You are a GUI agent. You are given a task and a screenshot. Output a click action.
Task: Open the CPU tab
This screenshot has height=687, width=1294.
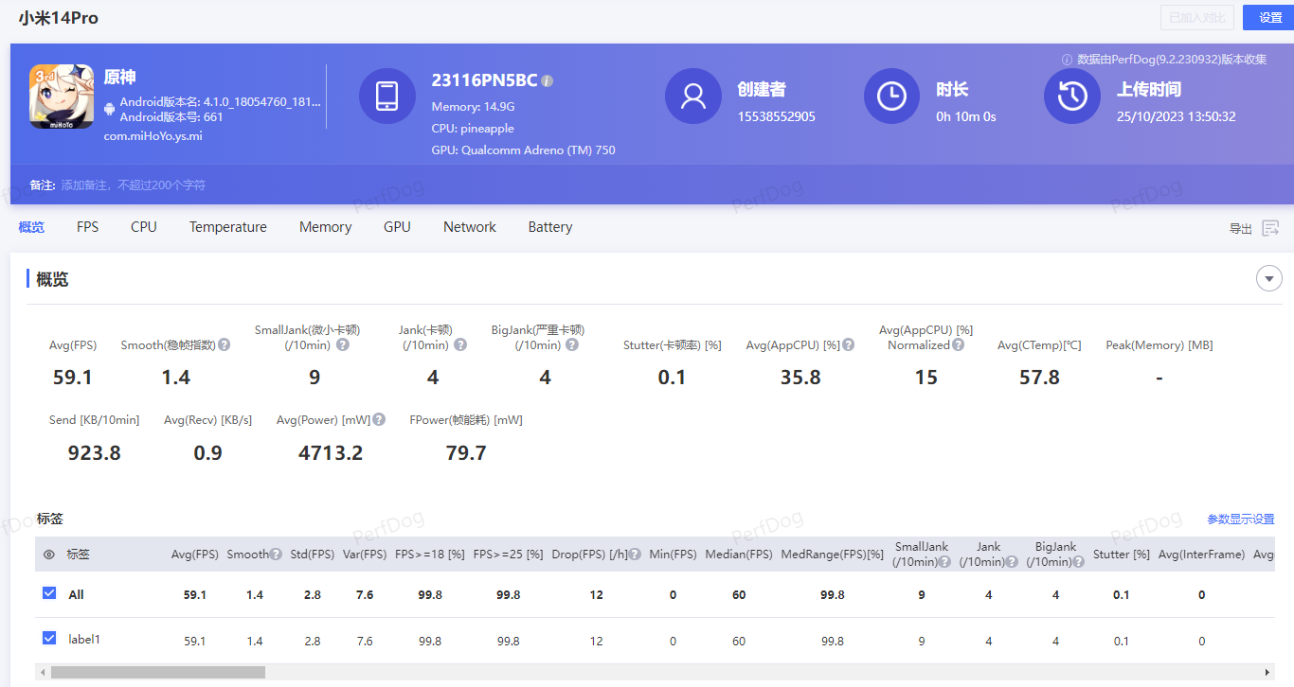[x=144, y=227]
